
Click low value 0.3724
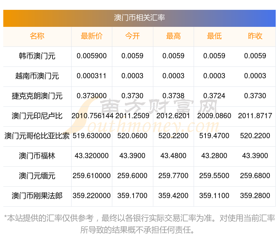tap(214, 96)
